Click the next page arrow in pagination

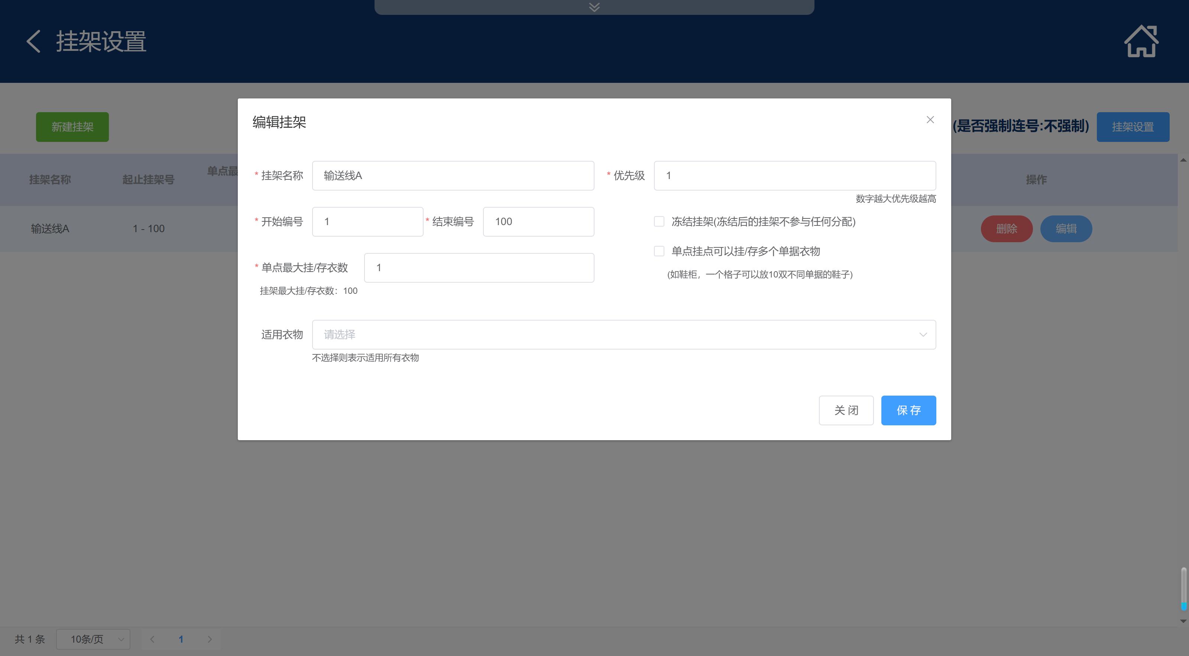(x=210, y=639)
